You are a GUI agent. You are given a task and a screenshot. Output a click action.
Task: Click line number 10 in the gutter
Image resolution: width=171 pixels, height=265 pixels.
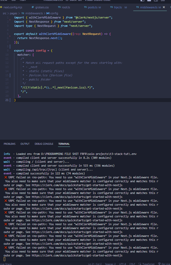click(x=7, y=55)
